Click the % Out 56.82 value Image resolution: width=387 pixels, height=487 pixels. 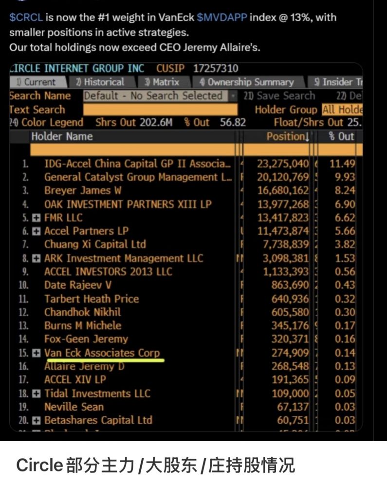tap(233, 122)
